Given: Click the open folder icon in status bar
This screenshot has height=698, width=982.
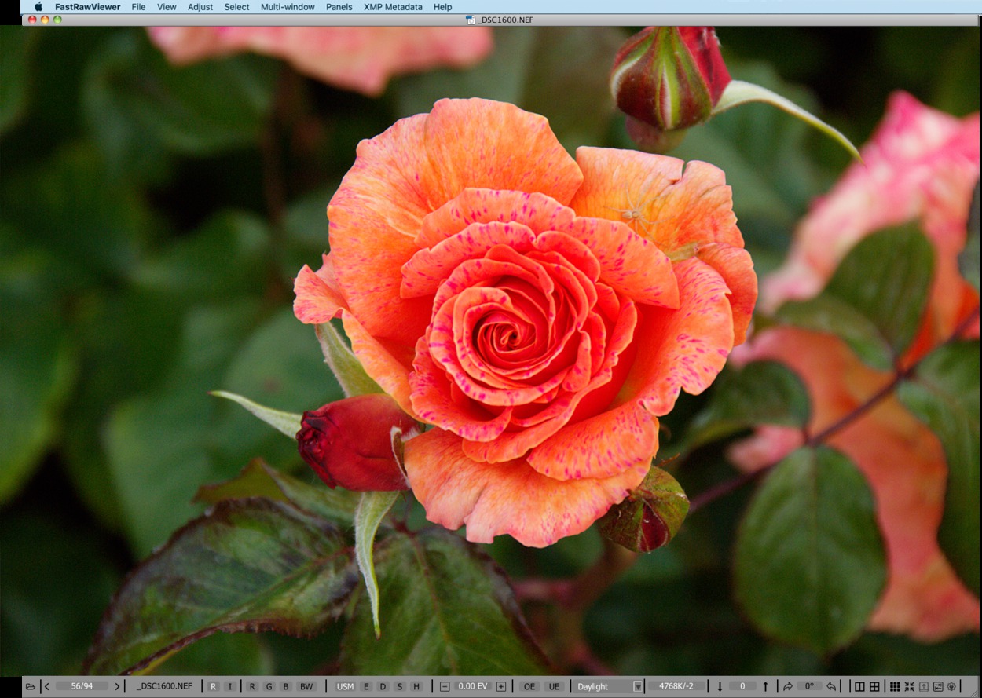Looking at the screenshot, I should point(30,686).
